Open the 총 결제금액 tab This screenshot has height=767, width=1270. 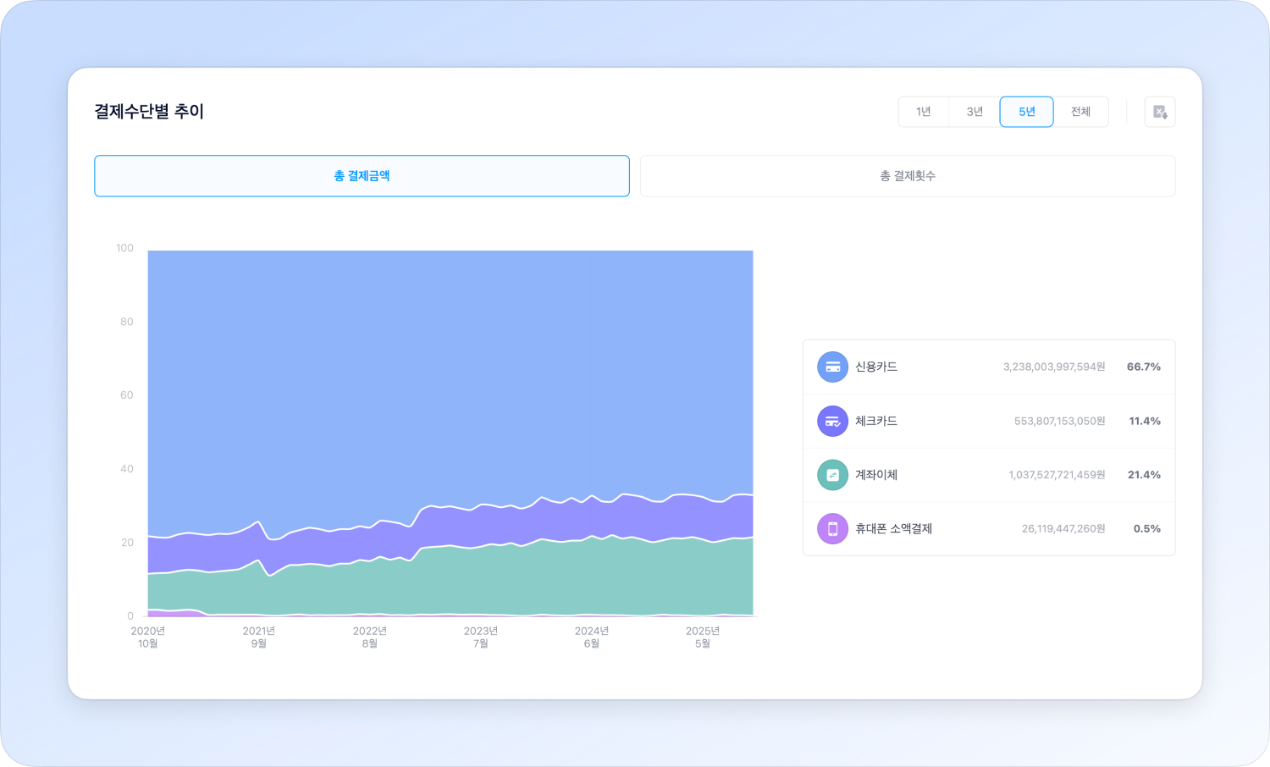tap(362, 176)
